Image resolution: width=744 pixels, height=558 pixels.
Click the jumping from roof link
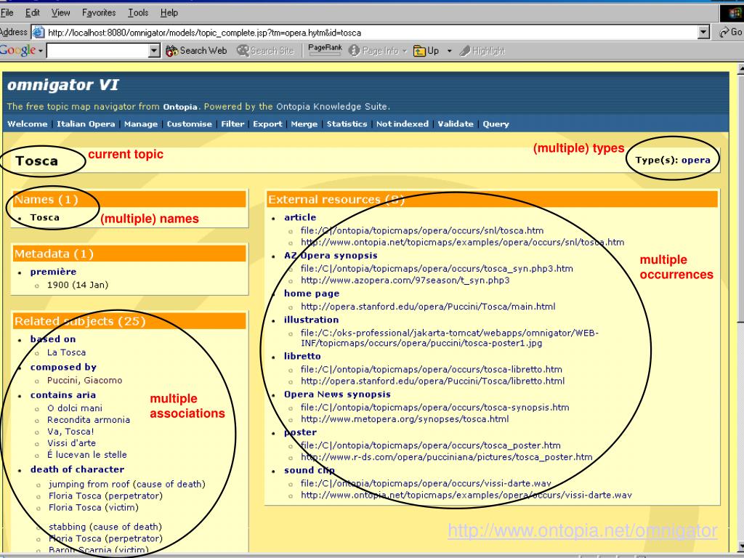click(126, 485)
